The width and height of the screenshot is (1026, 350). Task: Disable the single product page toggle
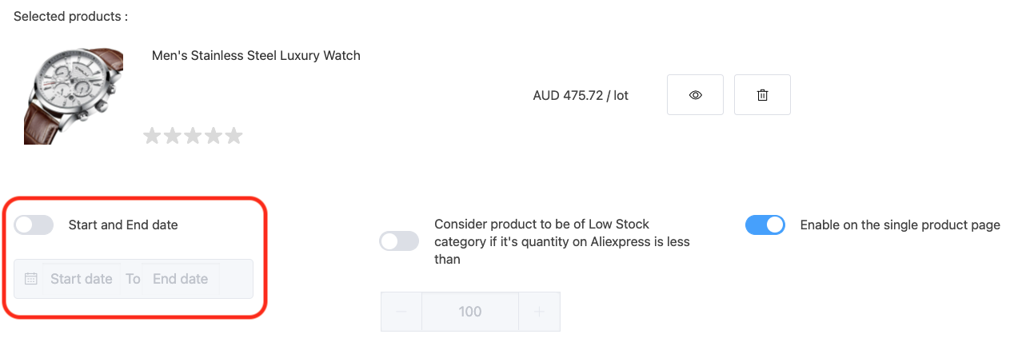(765, 225)
